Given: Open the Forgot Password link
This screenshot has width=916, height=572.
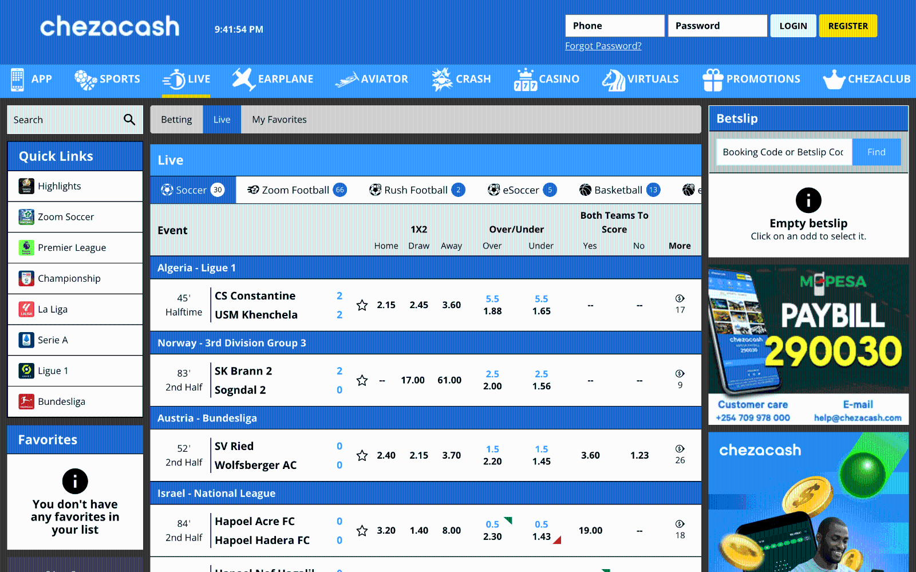Looking at the screenshot, I should coord(603,46).
